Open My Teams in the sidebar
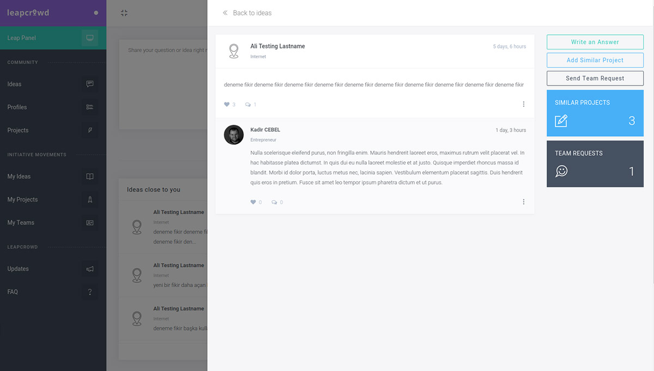The width and height of the screenshot is (654, 371). pos(53,223)
